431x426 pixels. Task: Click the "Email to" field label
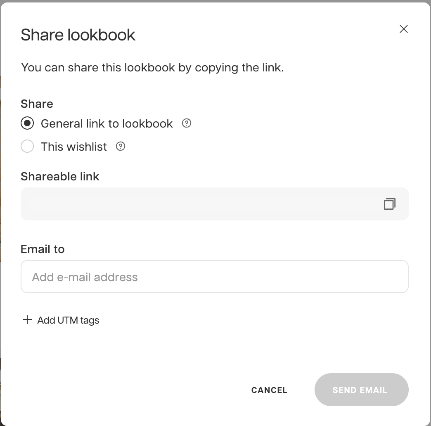43,249
